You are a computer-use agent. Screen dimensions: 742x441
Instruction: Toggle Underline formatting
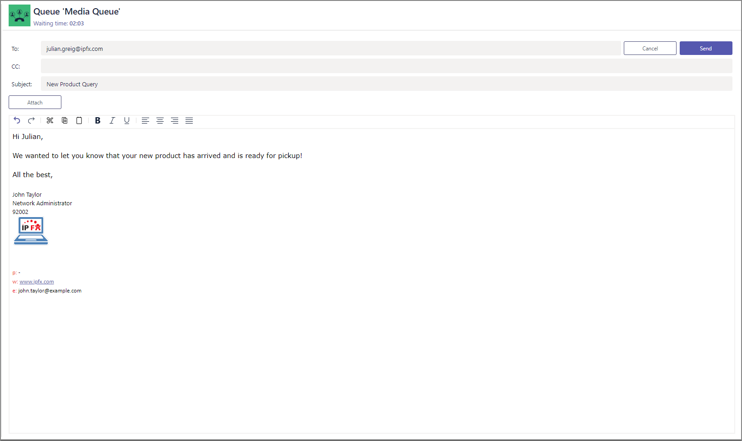coord(127,120)
